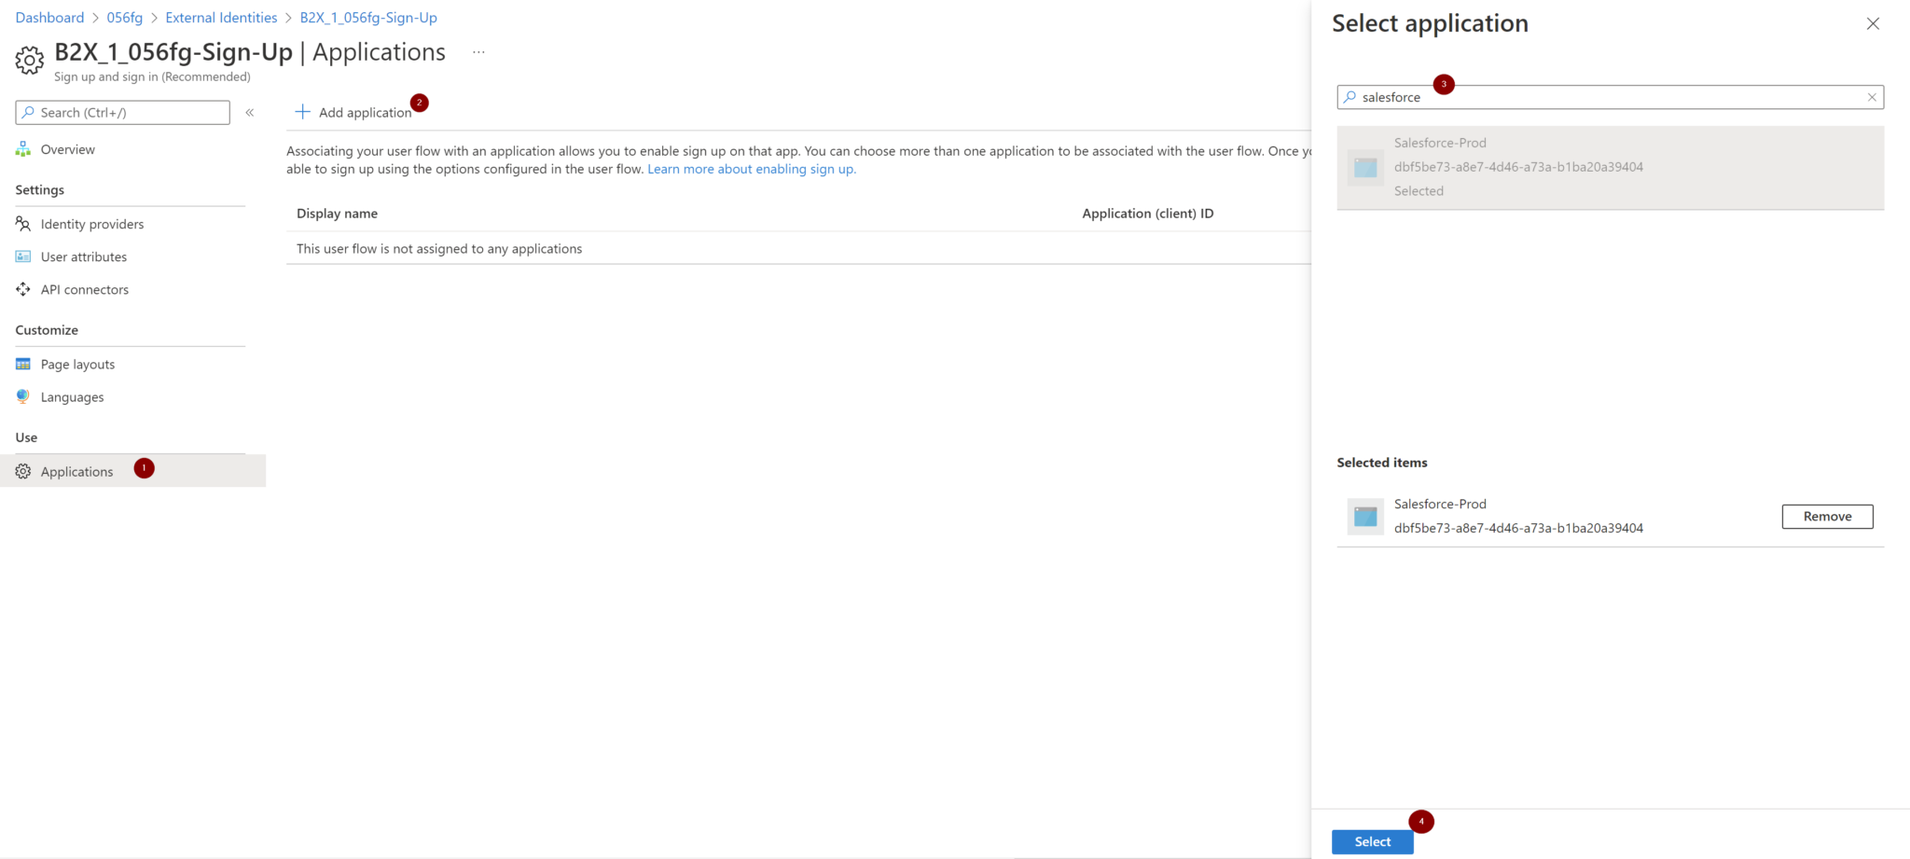The image size is (1910, 859).
Task: Confirm with the Select button
Action: (1372, 841)
